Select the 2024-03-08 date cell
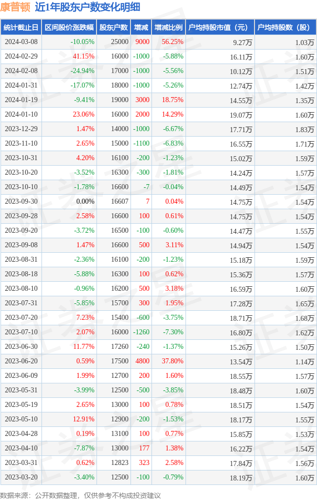This screenshot has width=317, height=500. pos(21,42)
